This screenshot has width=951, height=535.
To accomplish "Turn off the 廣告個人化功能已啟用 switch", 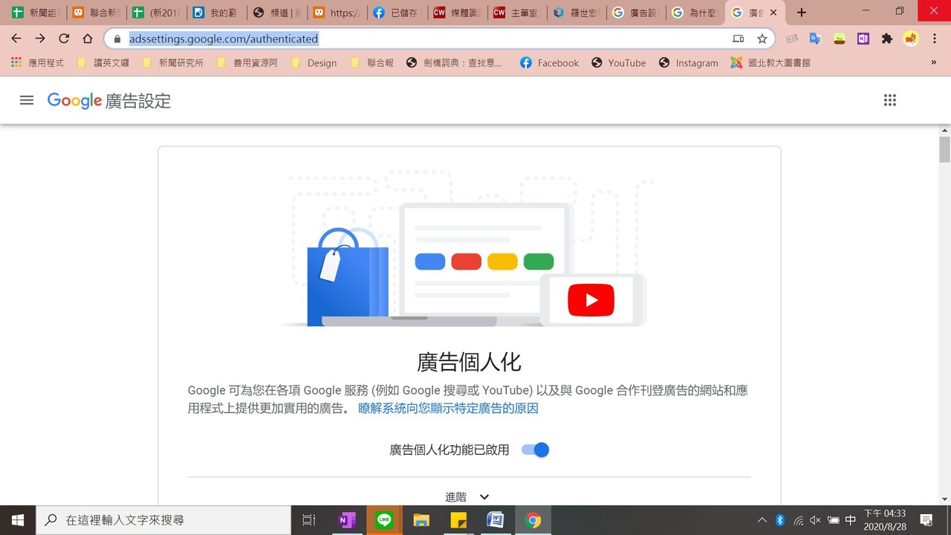I will [x=535, y=450].
